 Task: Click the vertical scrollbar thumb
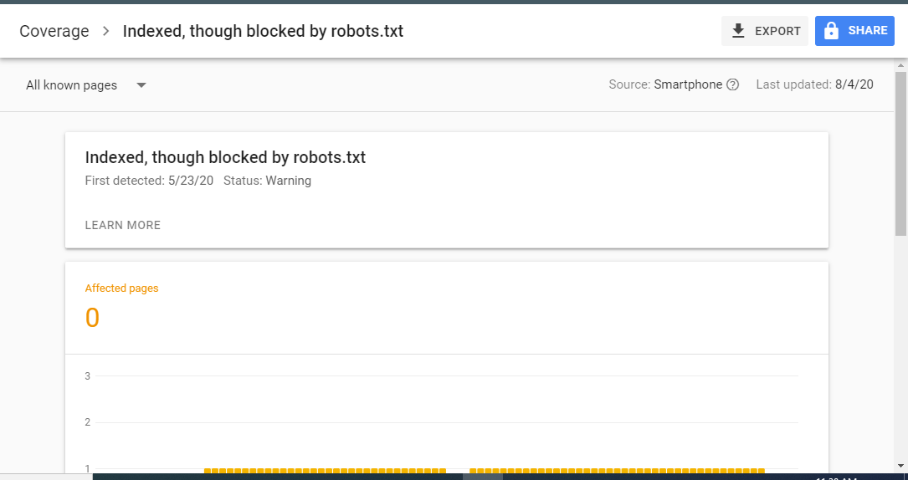click(x=900, y=154)
